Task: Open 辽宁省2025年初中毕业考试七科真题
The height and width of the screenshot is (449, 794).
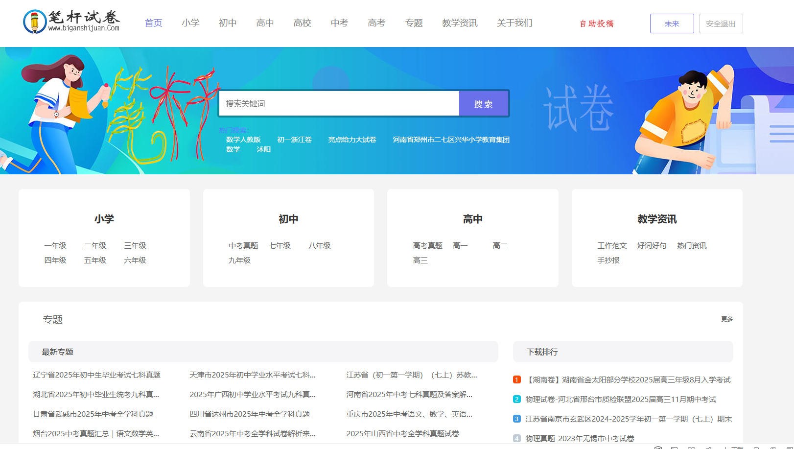Action: 97,375
